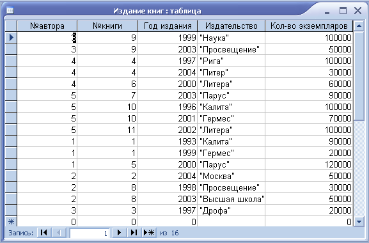This screenshot has width=369, height=243.
Task: Click the select-all box left of №автора
Action: pos(11,26)
